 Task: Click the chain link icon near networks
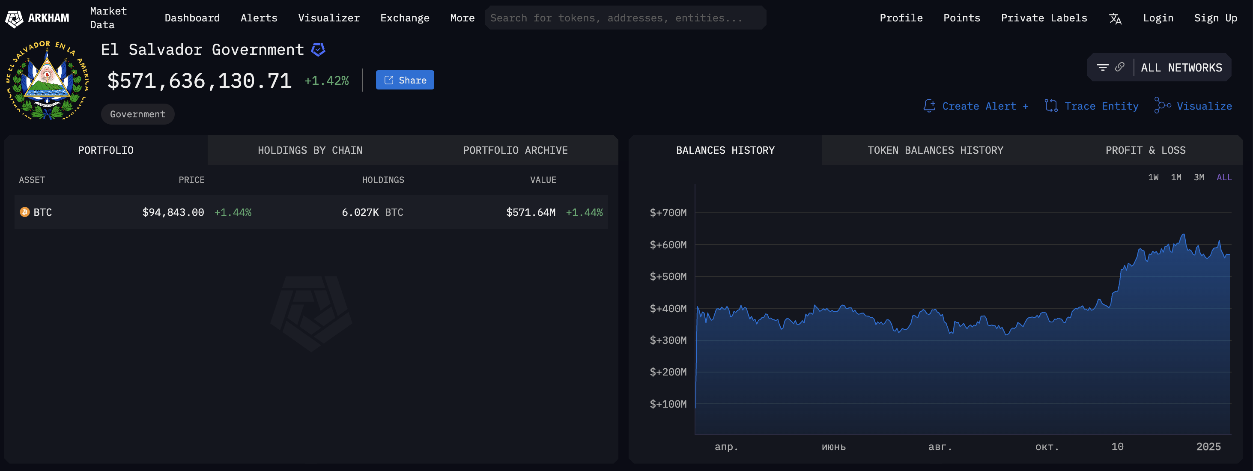coord(1119,67)
